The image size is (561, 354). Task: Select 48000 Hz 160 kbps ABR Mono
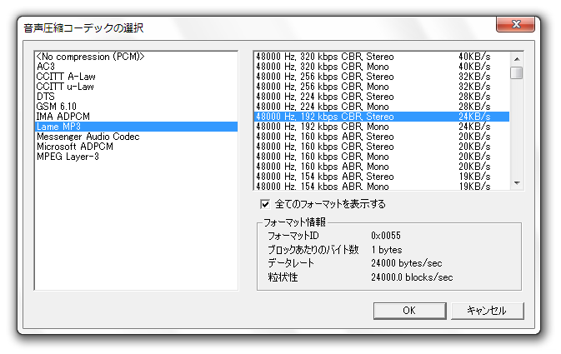(382, 167)
